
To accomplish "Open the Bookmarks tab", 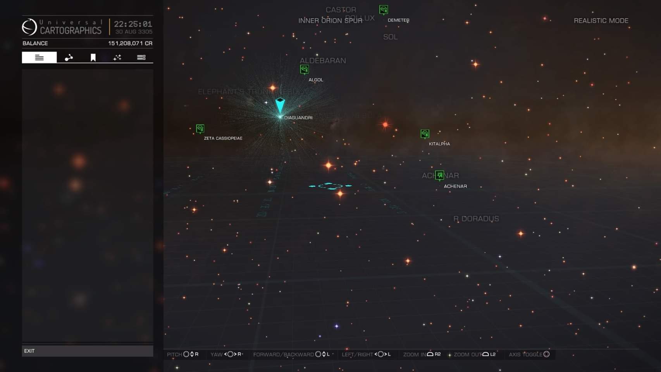I will [x=93, y=57].
